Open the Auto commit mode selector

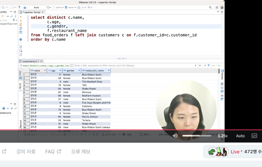tap(36, 7)
